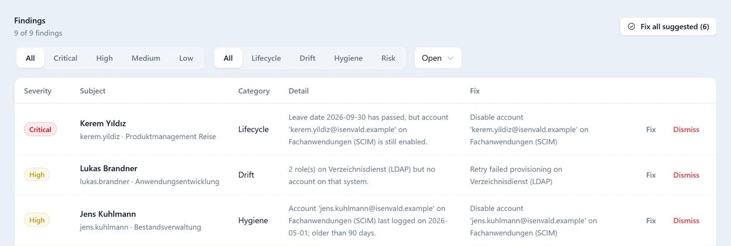Click the Fix column header

pos(475,91)
